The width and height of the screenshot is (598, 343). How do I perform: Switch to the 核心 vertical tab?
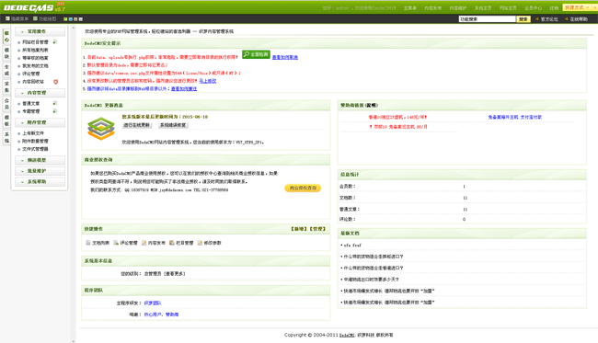(6, 37)
